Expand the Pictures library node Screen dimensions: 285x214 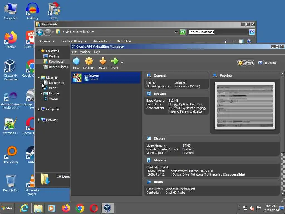pyautogui.click(x=41, y=93)
